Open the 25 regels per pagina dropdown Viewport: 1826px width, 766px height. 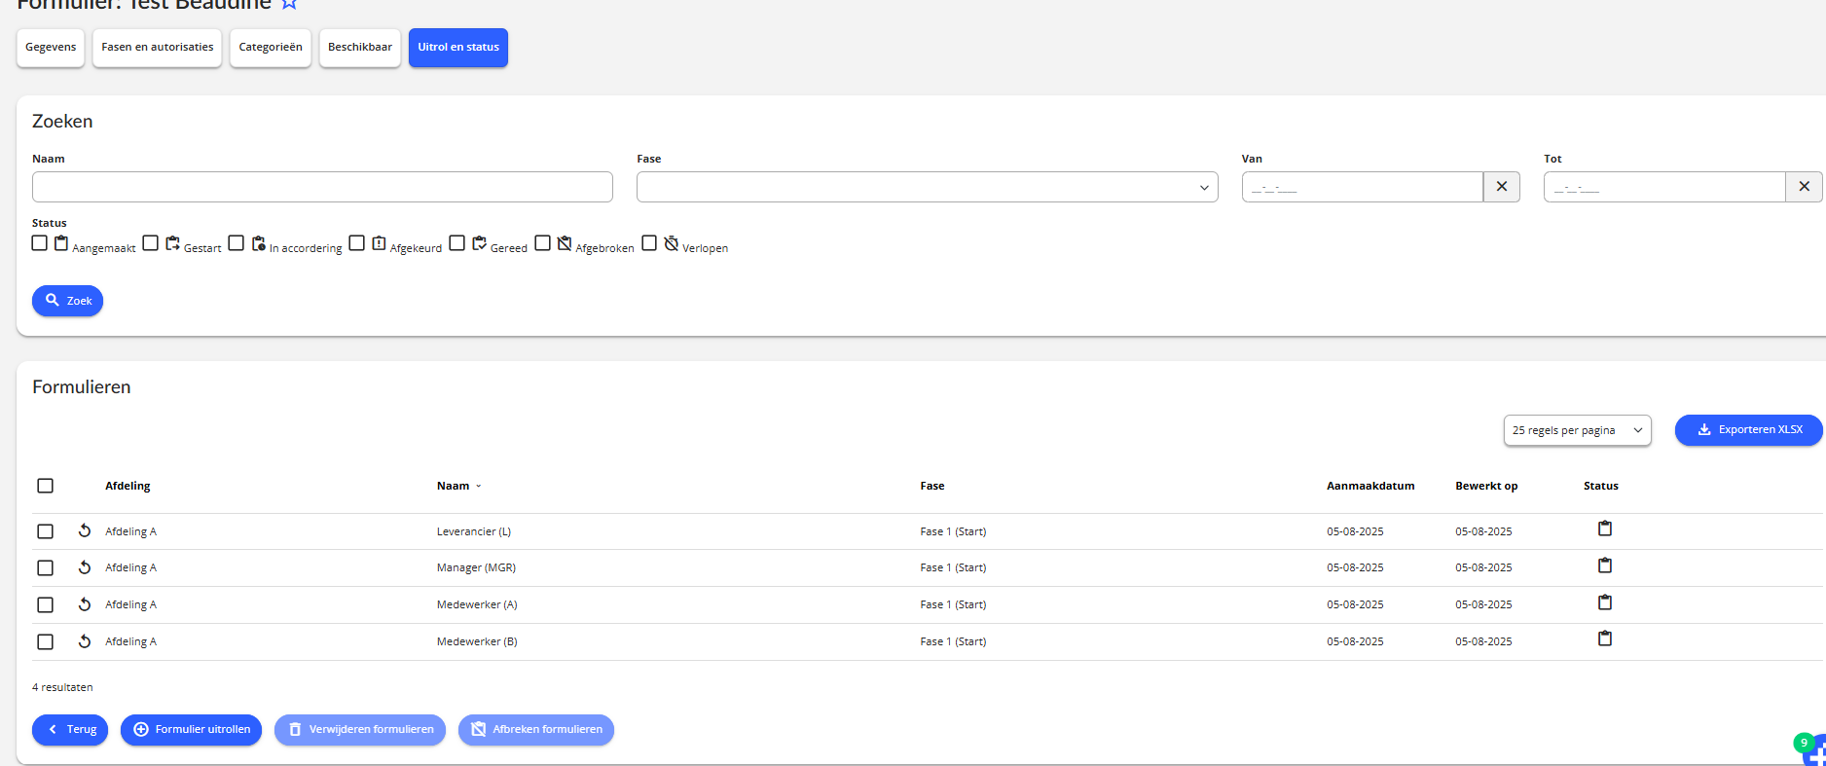click(x=1577, y=430)
